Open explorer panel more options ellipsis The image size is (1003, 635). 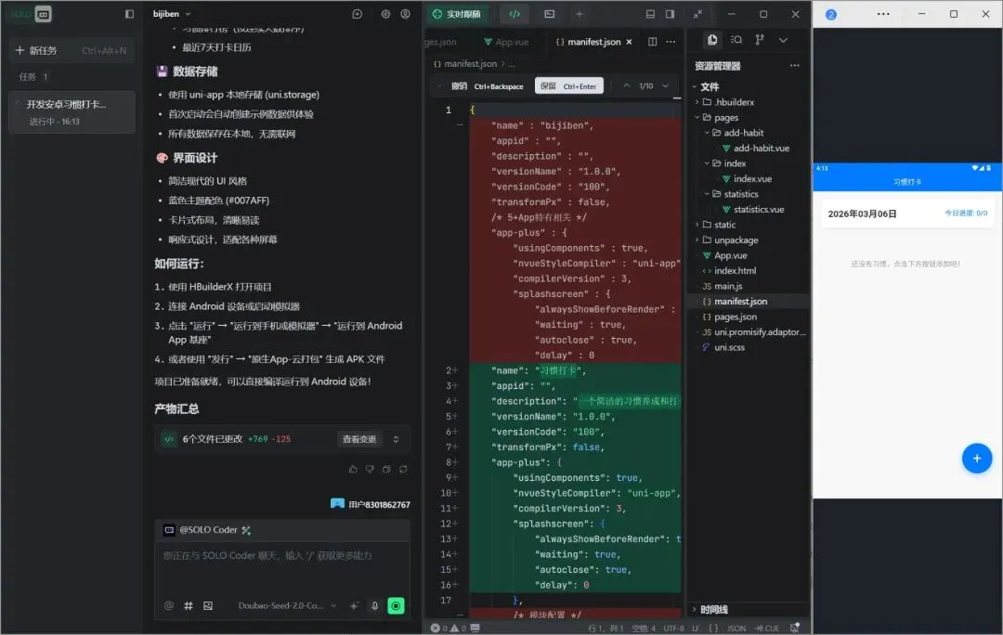pyautogui.click(x=794, y=65)
